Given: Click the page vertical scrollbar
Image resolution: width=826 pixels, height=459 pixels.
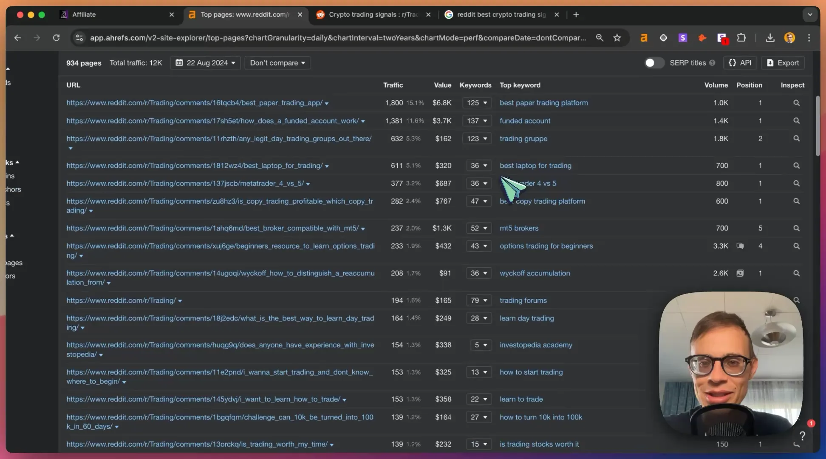Looking at the screenshot, I should (x=818, y=126).
